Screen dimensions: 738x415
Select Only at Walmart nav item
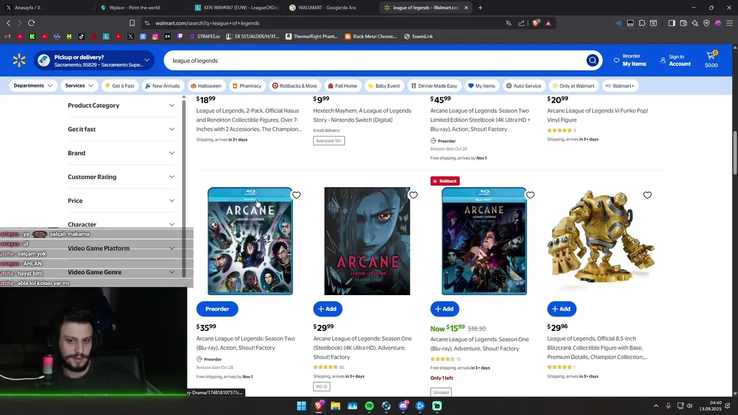[573, 86]
